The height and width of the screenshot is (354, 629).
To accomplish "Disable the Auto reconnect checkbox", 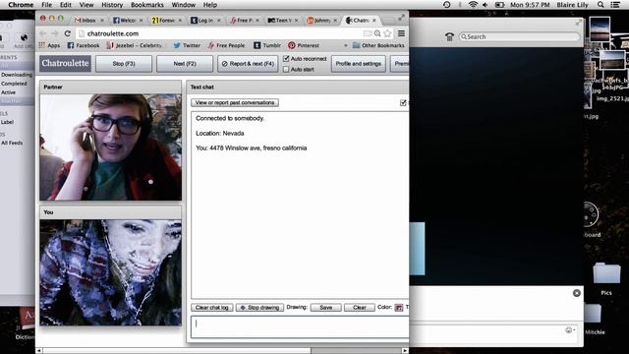I will click(x=286, y=59).
